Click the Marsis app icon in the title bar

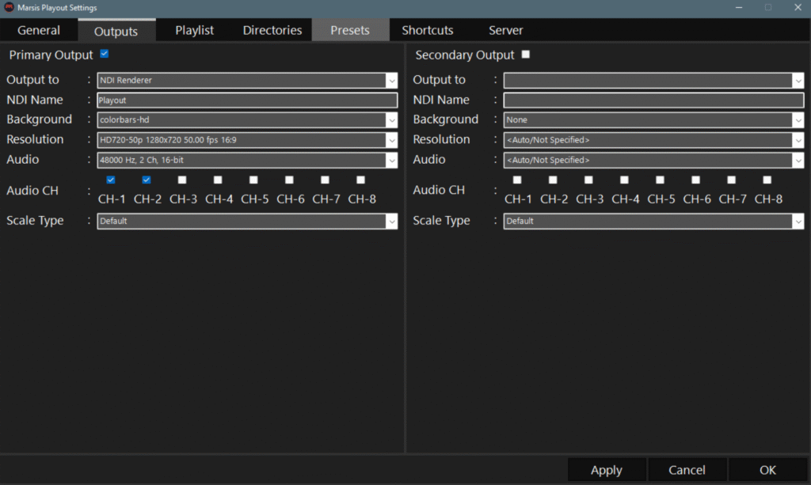pyautogui.click(x=8, y=7)
